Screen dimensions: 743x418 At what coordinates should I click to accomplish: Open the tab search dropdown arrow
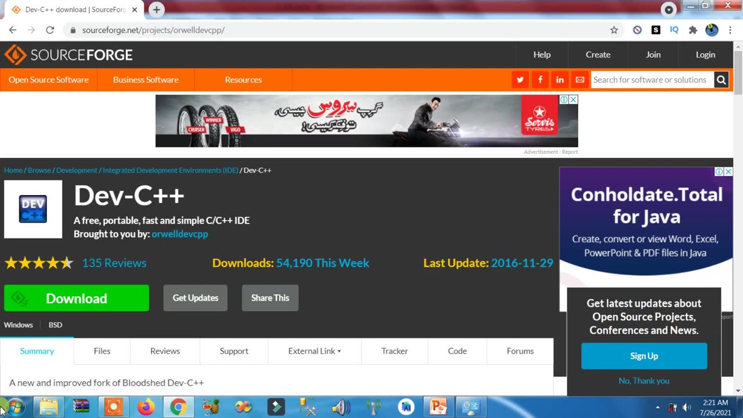(669, 9)
